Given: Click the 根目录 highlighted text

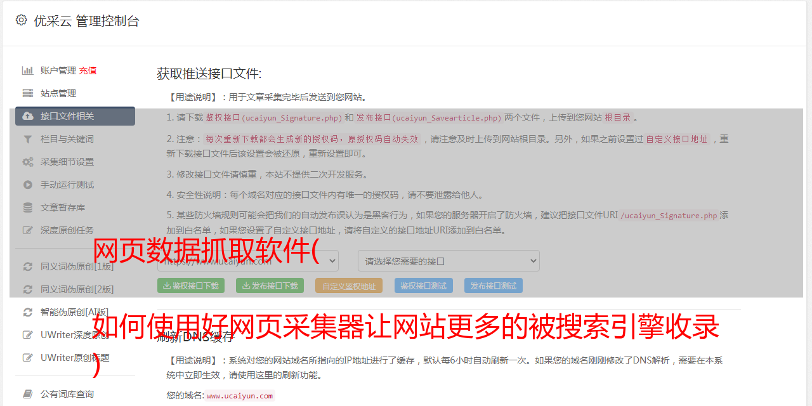Looking at the screenshot, I should (618, 117).
